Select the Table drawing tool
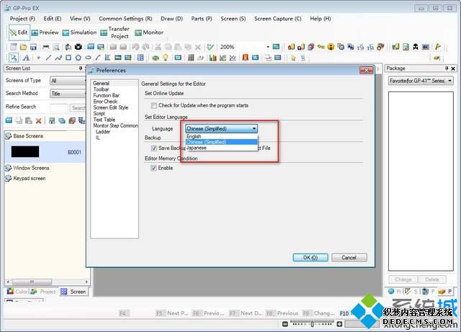 140,58
